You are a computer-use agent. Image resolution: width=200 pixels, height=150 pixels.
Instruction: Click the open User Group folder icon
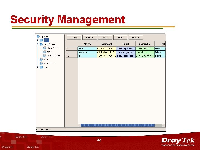[41, 44]
